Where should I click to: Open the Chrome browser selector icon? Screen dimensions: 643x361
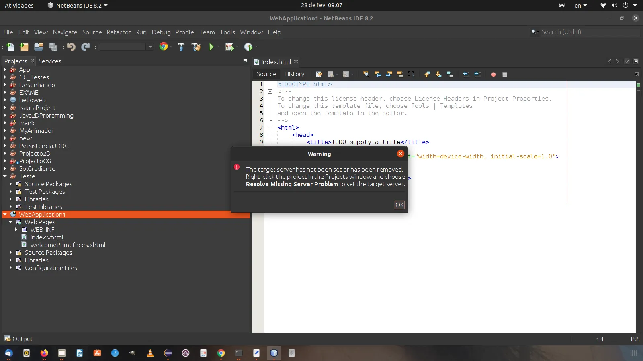point(163,47)
